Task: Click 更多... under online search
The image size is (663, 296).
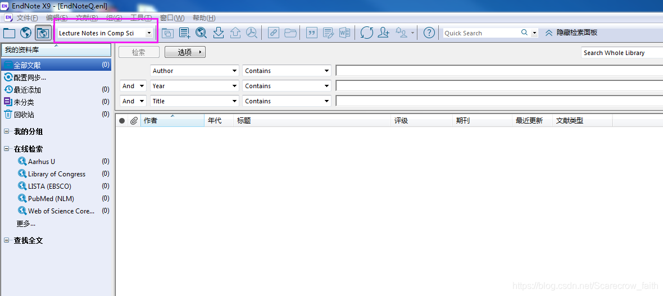Action: (x=26, y=224)
